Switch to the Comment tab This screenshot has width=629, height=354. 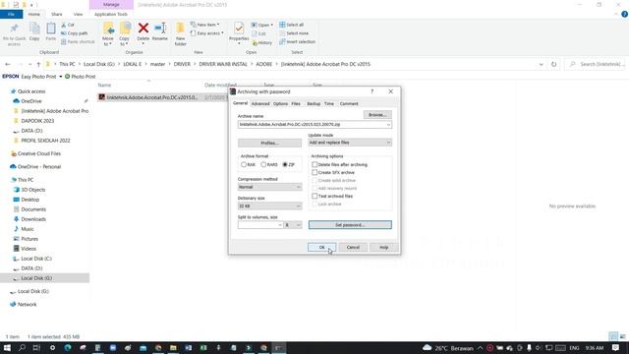349,103
